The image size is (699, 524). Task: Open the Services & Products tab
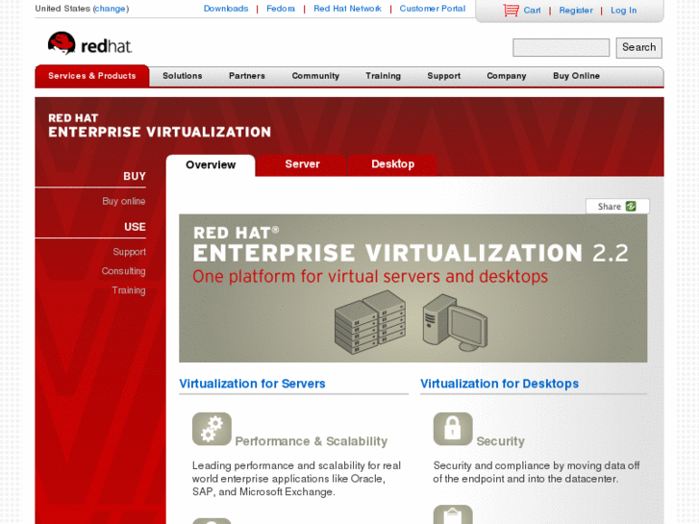pyautogui.click(x=92, y=76)
